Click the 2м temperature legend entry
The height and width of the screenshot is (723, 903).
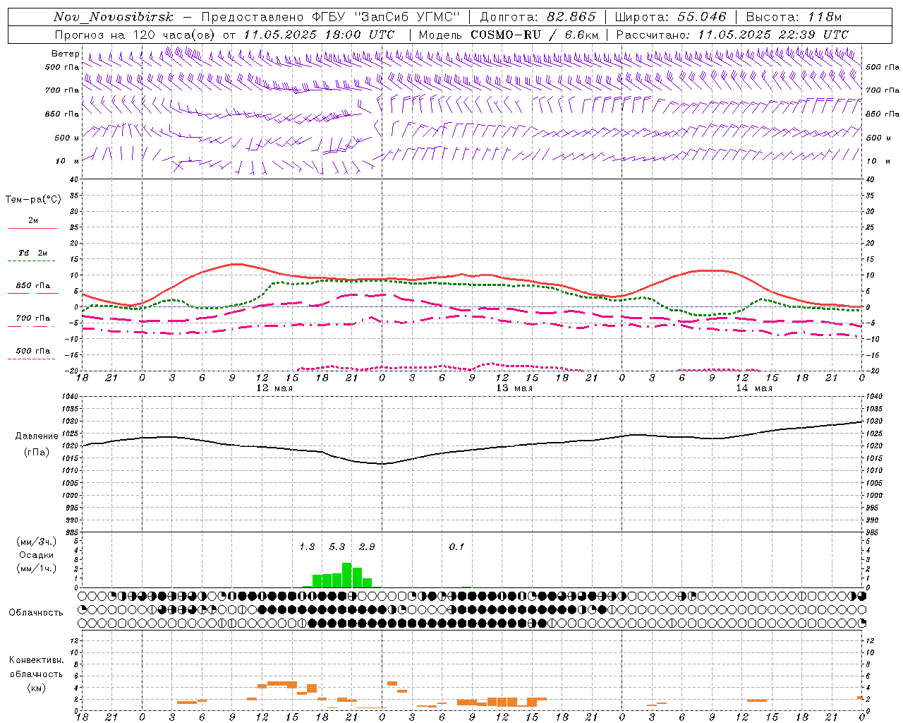coord(33,221)
